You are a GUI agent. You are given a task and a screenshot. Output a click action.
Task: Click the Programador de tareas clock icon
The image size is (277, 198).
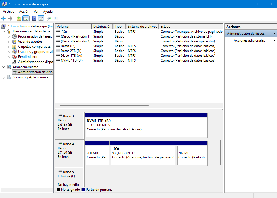pos(14,36)
